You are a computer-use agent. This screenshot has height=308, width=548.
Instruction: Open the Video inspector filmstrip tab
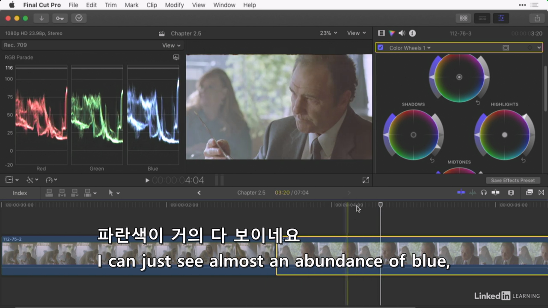coord(381,33)
